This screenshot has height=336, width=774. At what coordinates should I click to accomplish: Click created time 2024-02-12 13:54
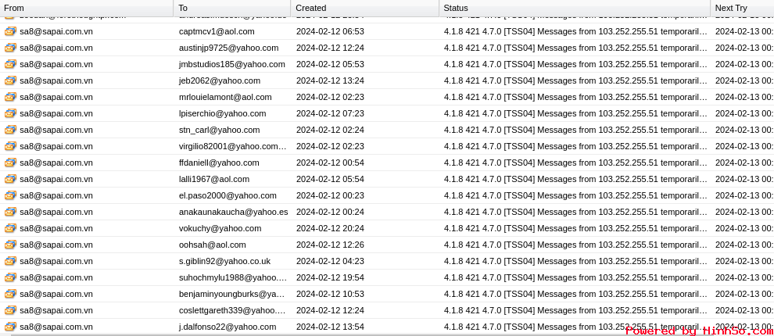330,327
